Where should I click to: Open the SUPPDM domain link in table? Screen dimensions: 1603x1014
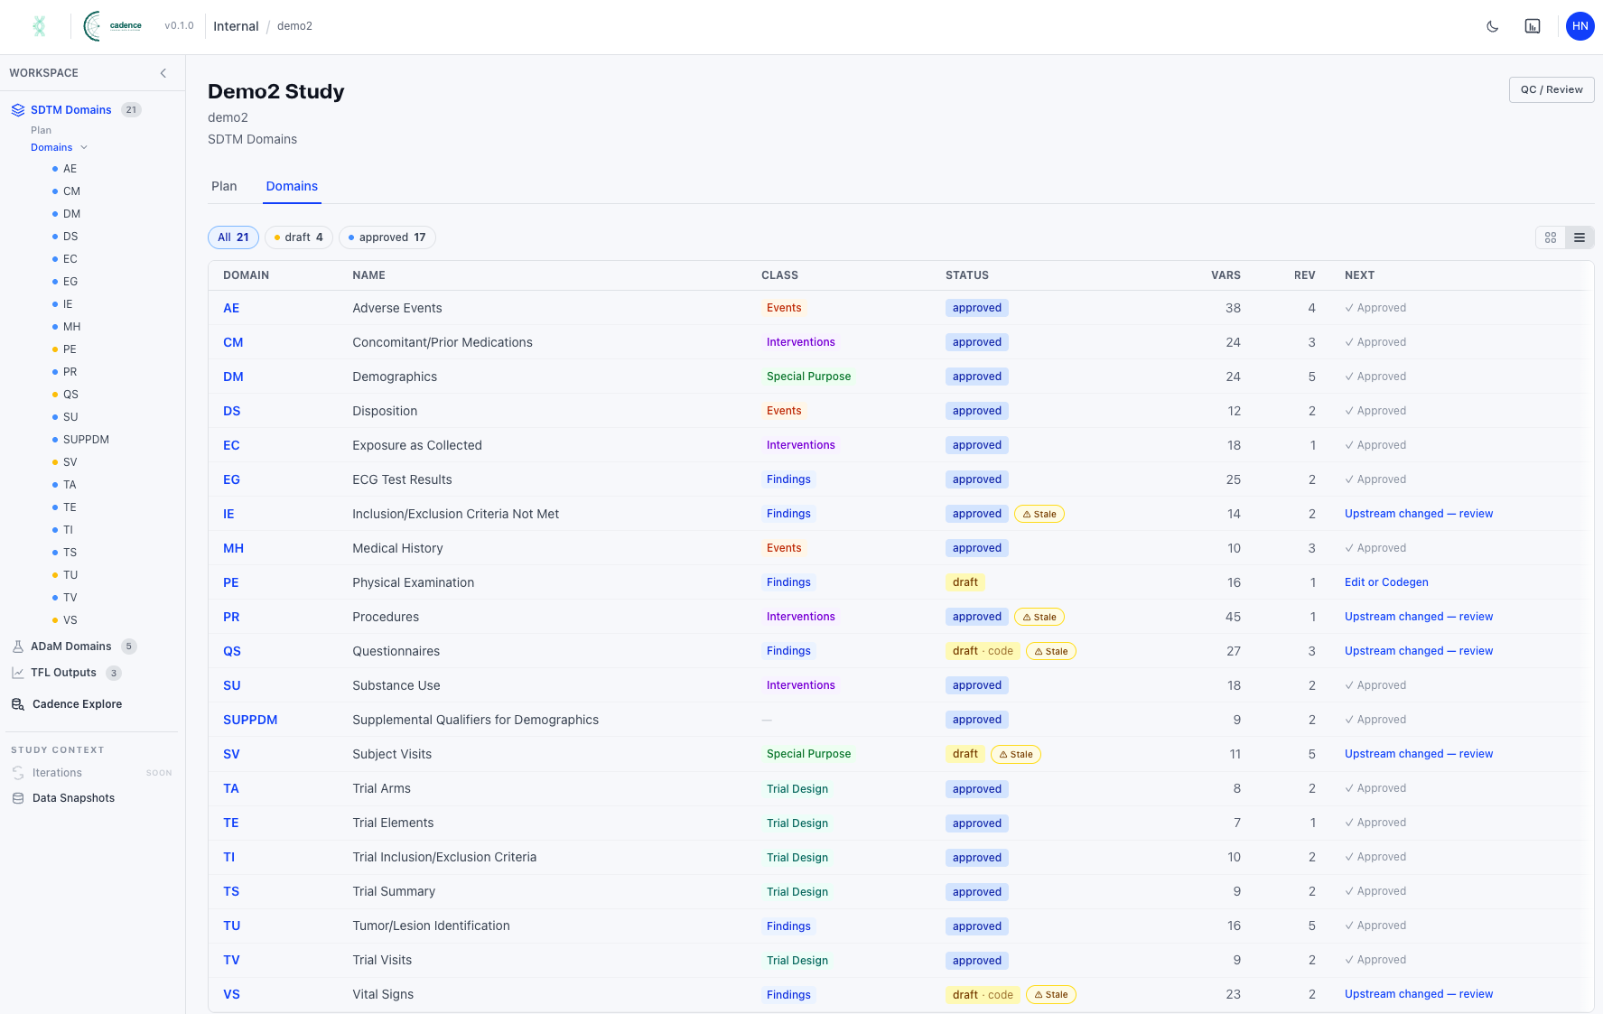[250, 720]
